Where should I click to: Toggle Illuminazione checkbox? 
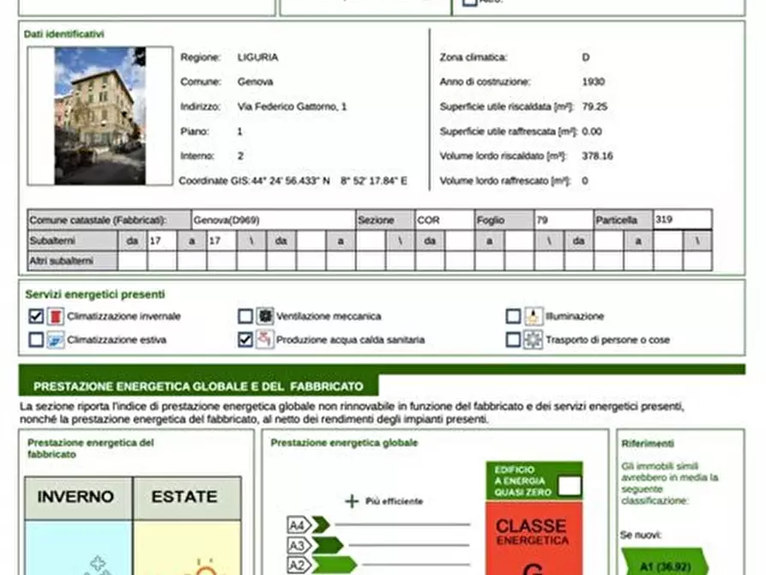[x=514, y=317]
